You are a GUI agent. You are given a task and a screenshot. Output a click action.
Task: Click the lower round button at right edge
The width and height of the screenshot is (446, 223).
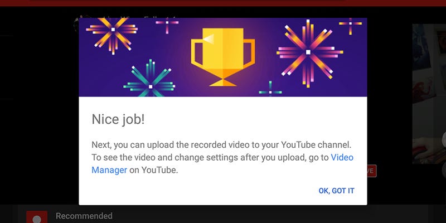pos(444,169)
